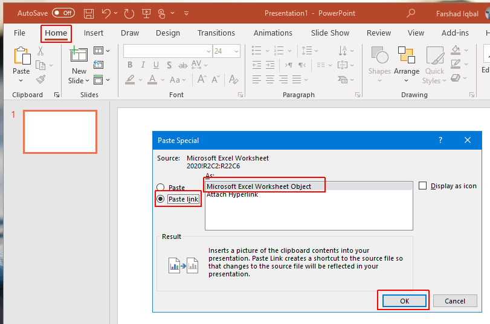Apply Underline formatting
Viewport: 490px width, 324px height.
[156, 65]
